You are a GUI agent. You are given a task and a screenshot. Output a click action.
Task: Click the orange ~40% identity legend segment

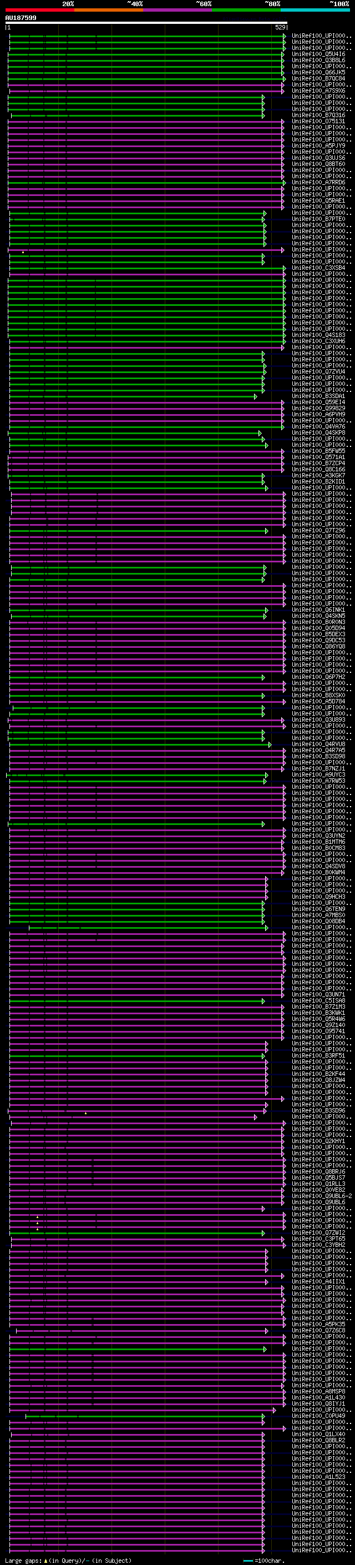pyautogui.click(x=109, y=10)
